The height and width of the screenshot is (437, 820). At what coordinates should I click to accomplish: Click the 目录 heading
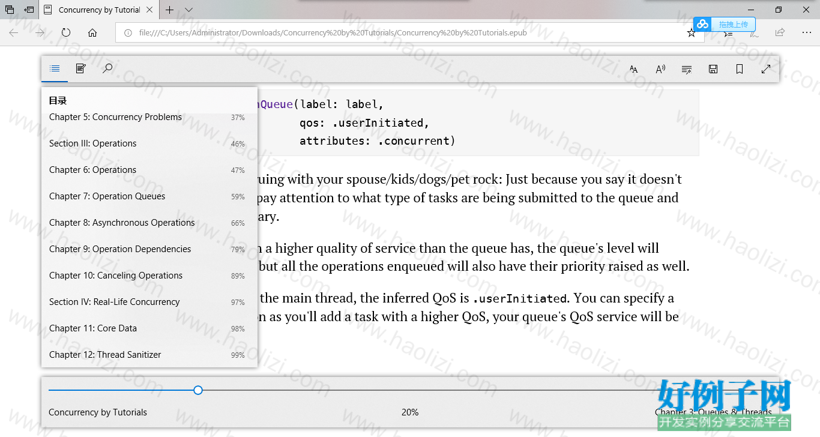click(x=58, y=101)
